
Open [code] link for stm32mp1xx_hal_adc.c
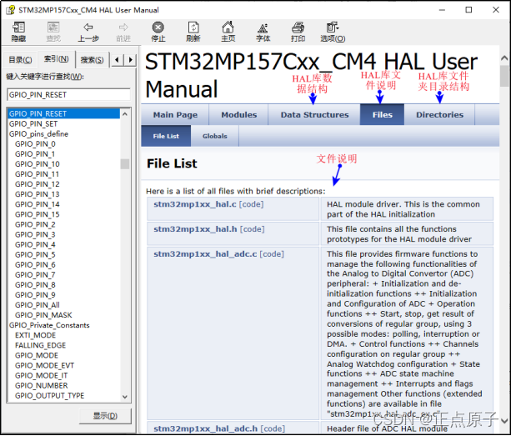pyautogui.click(x=272, y=253)
